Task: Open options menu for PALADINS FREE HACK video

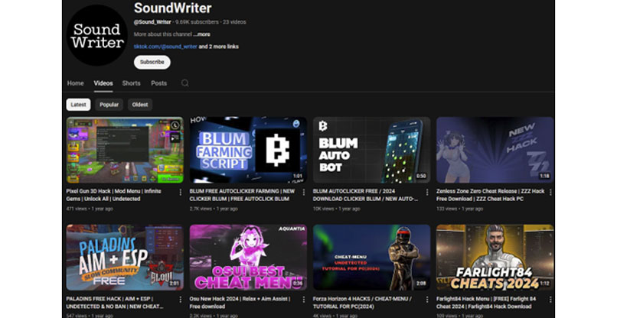Action: point(181,300)
